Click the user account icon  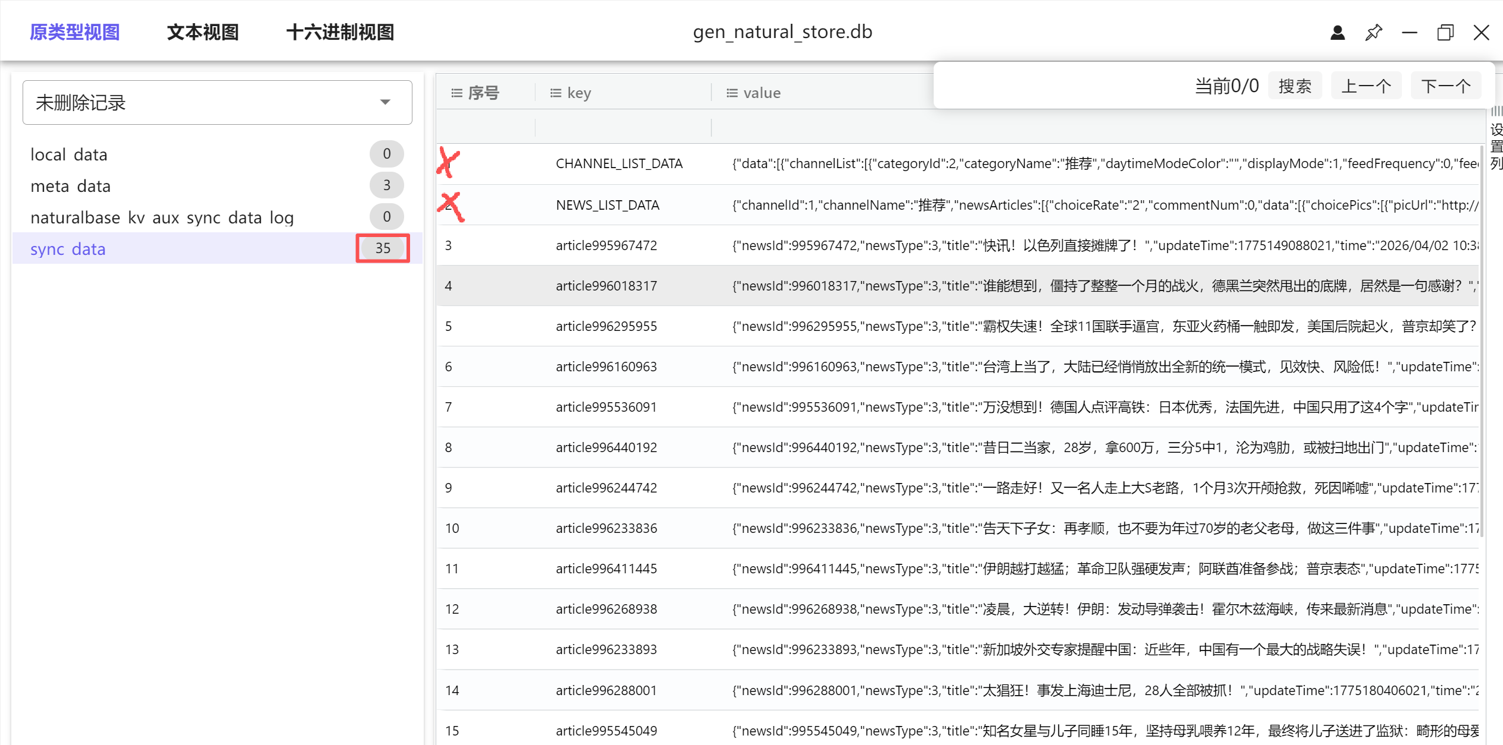[x=1337, y=33]
